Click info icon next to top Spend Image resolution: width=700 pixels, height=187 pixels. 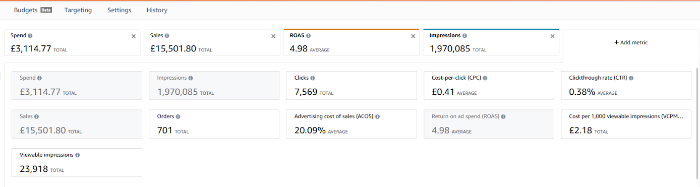pos(30,36)
